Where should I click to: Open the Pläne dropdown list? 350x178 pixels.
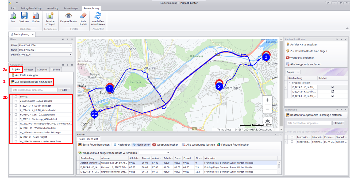click(x=70, y=45)
